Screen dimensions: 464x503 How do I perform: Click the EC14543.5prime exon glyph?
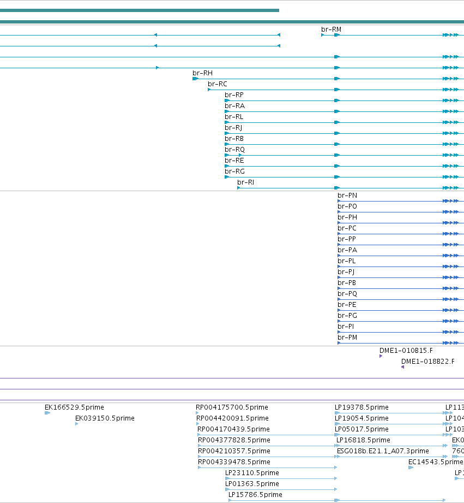(x=411, y=468)
